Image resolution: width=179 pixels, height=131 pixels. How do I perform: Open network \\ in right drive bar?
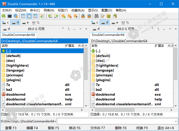pyautogui.click(x=125, y=22)
